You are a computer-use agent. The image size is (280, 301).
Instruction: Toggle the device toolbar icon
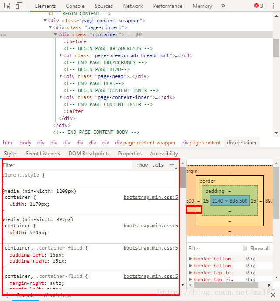[x=19, y=6]
